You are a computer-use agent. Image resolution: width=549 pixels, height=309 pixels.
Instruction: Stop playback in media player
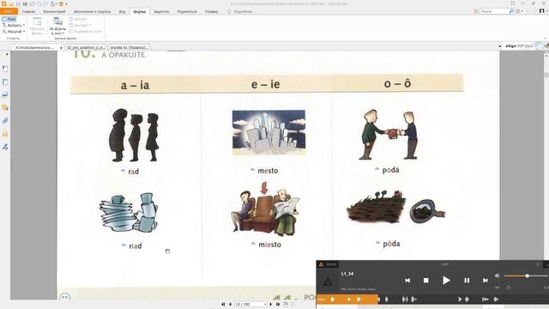tap(425, 281)
